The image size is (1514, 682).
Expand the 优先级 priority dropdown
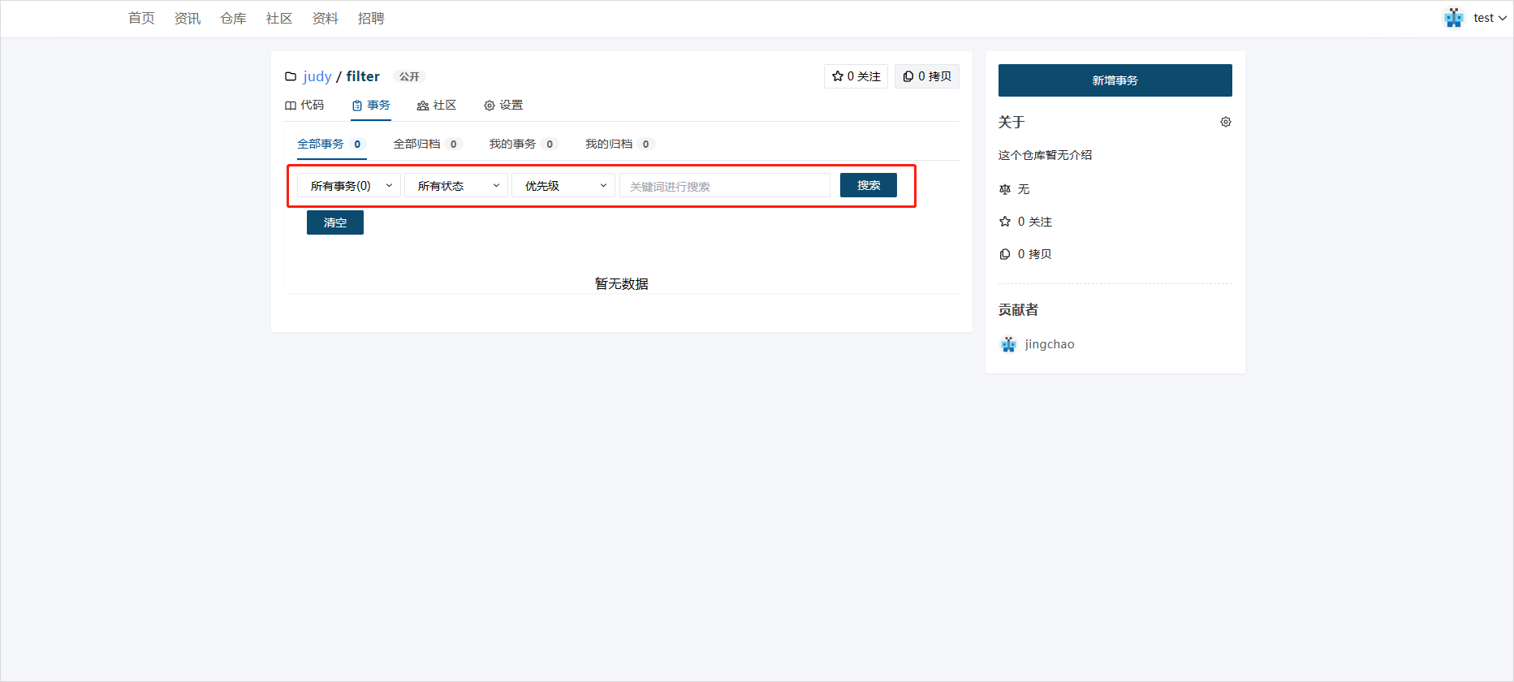pos(563,186)
